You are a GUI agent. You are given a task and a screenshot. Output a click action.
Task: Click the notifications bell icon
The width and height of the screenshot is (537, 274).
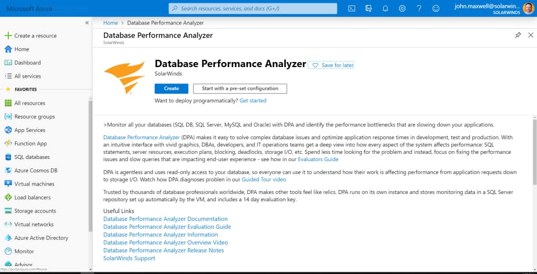[385, 8]
